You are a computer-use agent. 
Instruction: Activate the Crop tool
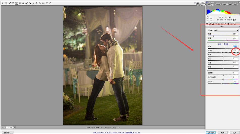coord(20,4)
